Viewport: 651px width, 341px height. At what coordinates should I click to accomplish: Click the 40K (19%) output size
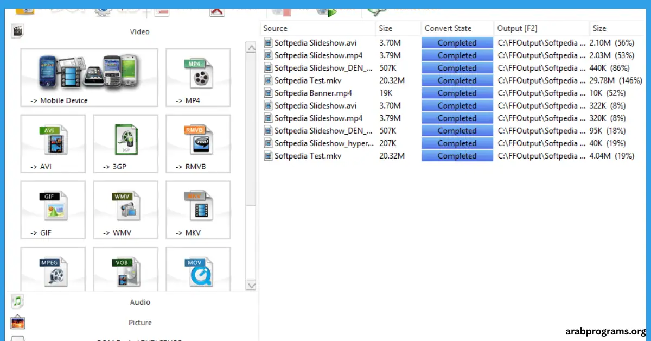607,143
